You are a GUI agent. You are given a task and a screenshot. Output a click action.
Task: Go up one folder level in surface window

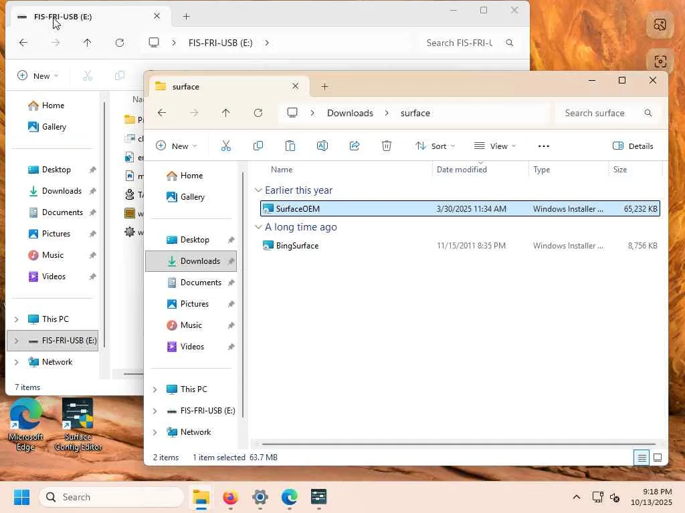click(226, 113)
